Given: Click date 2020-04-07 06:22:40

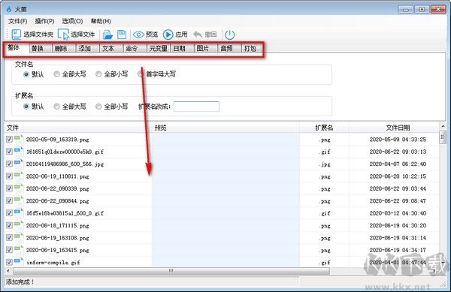Looking at the screenshot, I should [398, 164].
